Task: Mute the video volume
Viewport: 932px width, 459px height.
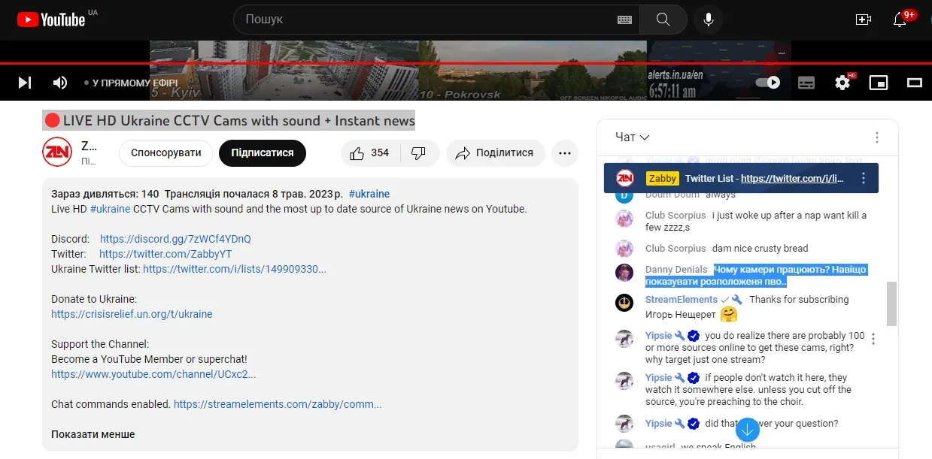Action: click(60, 83)
